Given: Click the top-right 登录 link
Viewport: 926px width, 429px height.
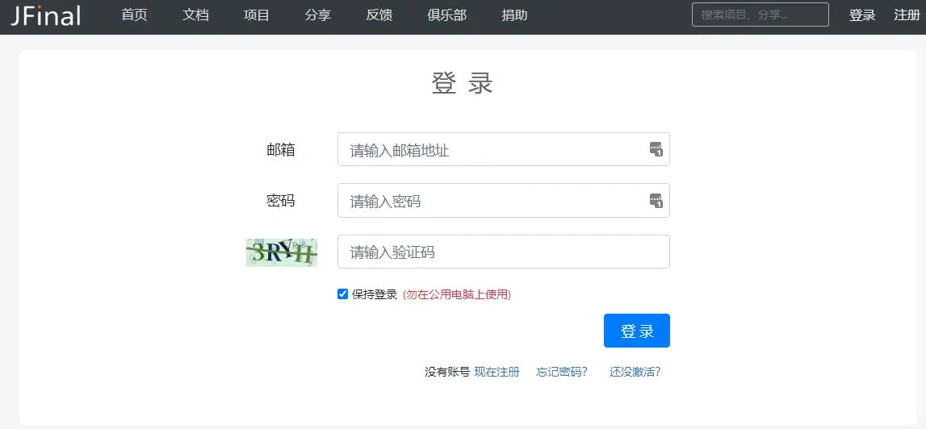Looking at the screenshot, I should (862, 15).
